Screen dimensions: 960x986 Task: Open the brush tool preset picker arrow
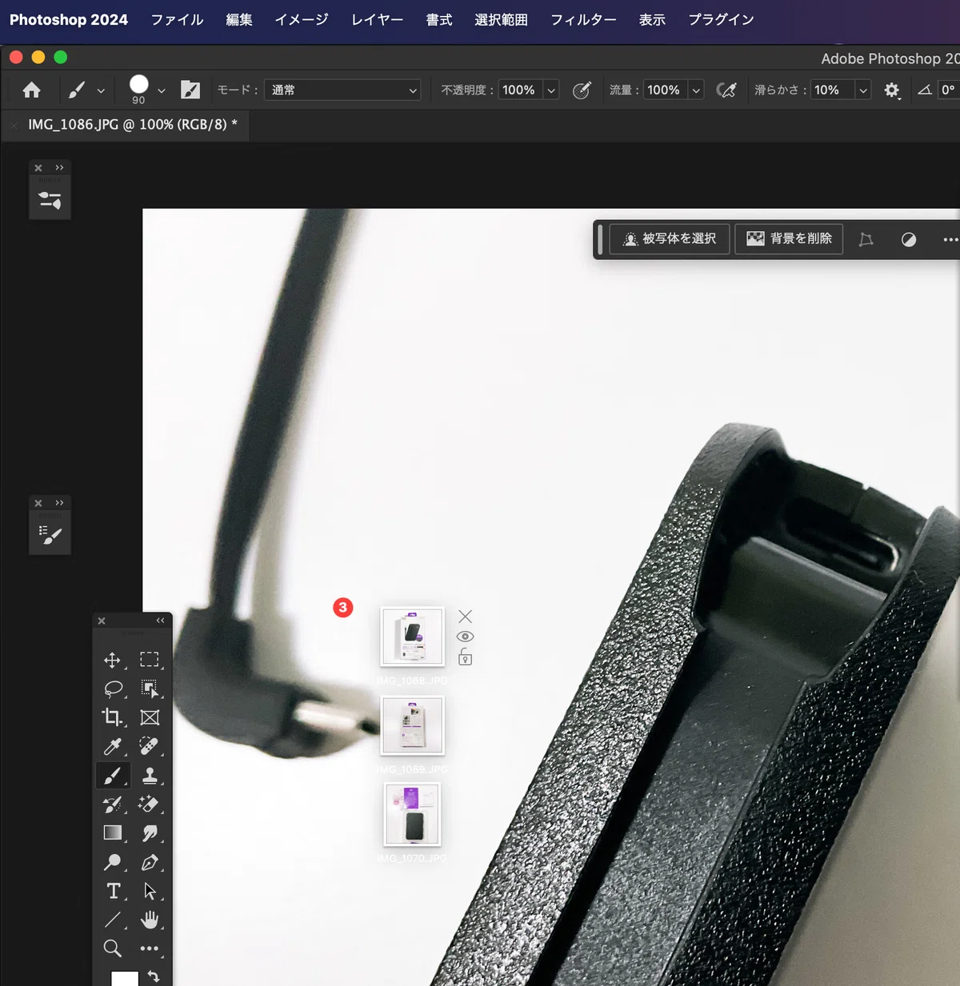(101, 90)
